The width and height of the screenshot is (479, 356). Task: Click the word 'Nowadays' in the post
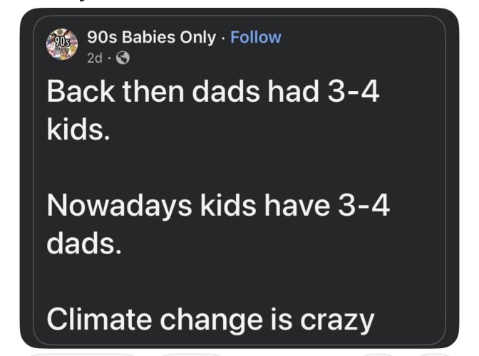coord(120,206)
